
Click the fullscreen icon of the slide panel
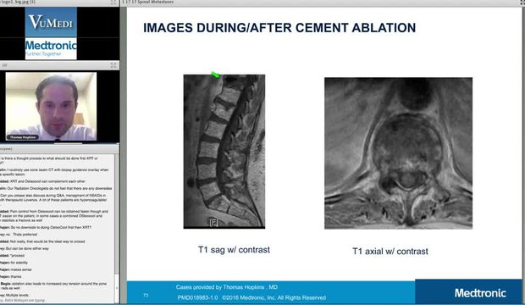(x=522, y=2)
